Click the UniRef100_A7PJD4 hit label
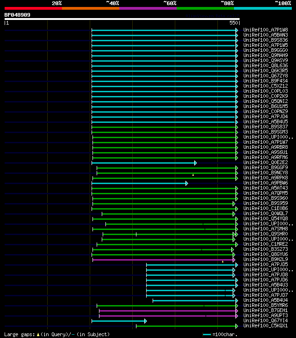Viewport: 296px width, 338px height. click(x=265, y=117)
